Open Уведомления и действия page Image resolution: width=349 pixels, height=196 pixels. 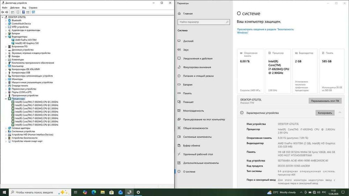[x=198, y=58]
